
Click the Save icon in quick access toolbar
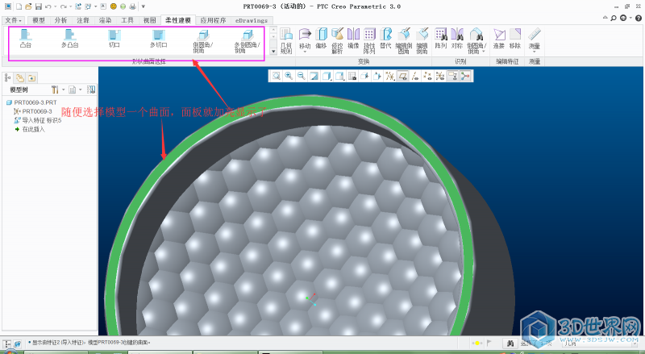(x=38, y=6)
